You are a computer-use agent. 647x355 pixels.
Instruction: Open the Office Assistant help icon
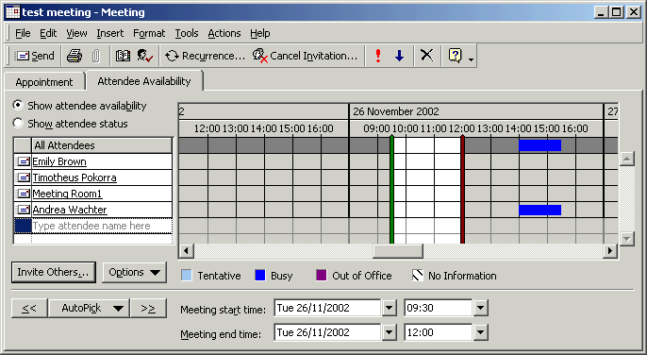coord(455,55)
